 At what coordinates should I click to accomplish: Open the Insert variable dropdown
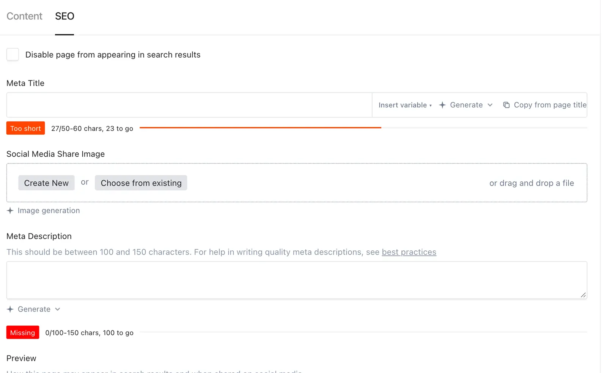tap(405, 105)
